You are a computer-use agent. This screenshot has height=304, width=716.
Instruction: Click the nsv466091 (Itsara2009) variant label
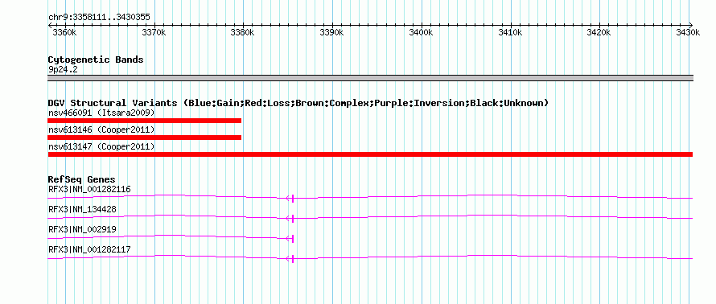[101, 113]
